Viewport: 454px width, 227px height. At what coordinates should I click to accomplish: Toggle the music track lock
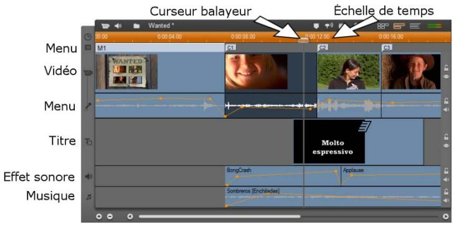446,192
